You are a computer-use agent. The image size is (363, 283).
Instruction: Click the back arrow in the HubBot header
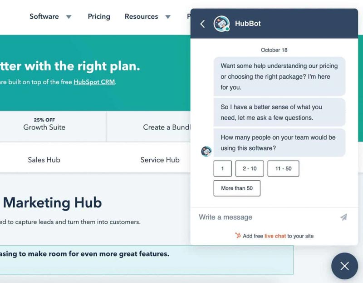coord(202,24)
